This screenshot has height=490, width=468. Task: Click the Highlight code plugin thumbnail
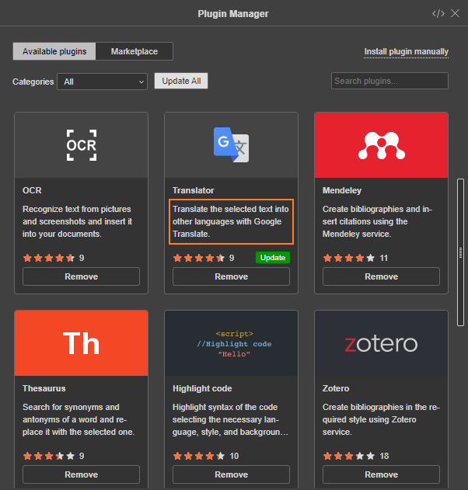pos(231,343)
